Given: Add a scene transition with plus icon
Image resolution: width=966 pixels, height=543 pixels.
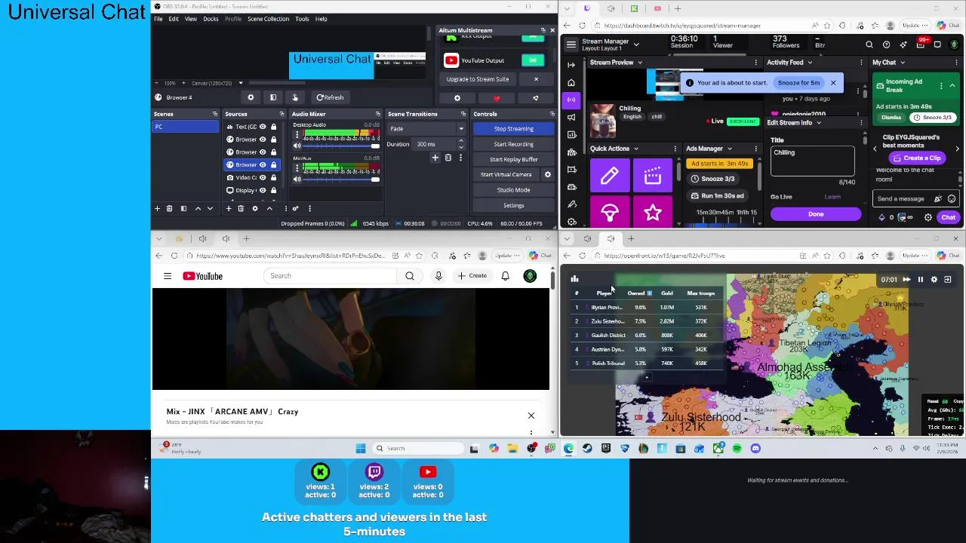Looking at the screenshot, I should tap(435, 158).
